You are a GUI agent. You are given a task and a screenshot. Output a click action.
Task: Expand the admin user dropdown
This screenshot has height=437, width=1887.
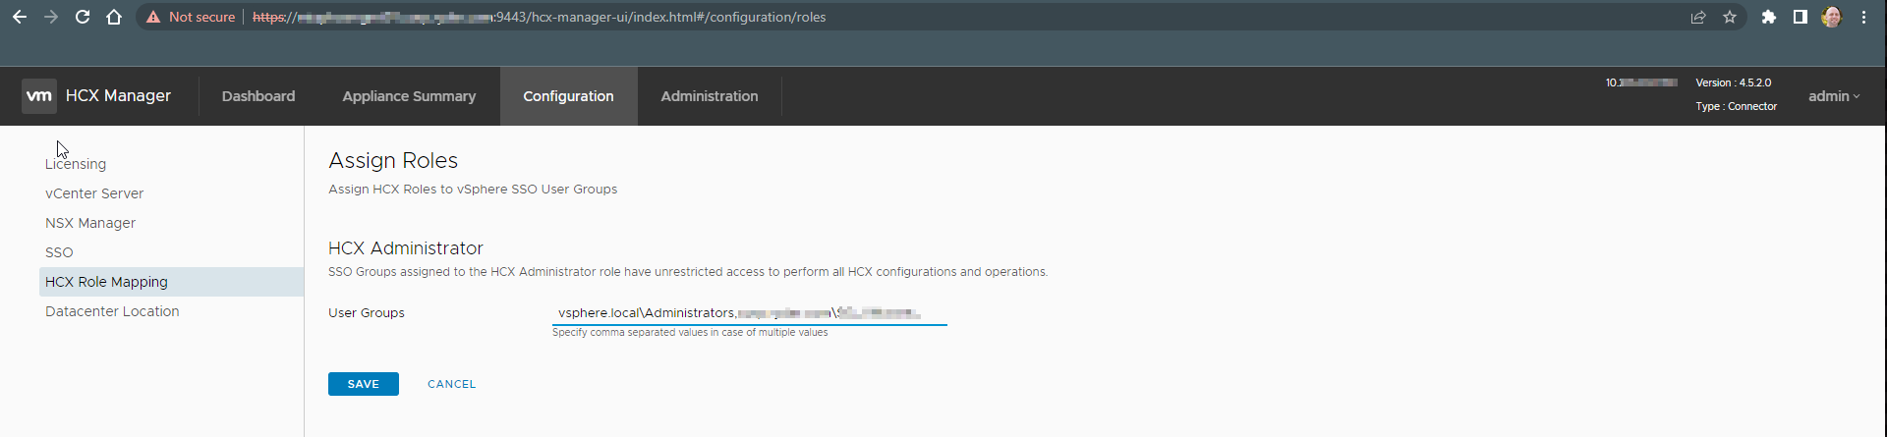point(1834,96)
